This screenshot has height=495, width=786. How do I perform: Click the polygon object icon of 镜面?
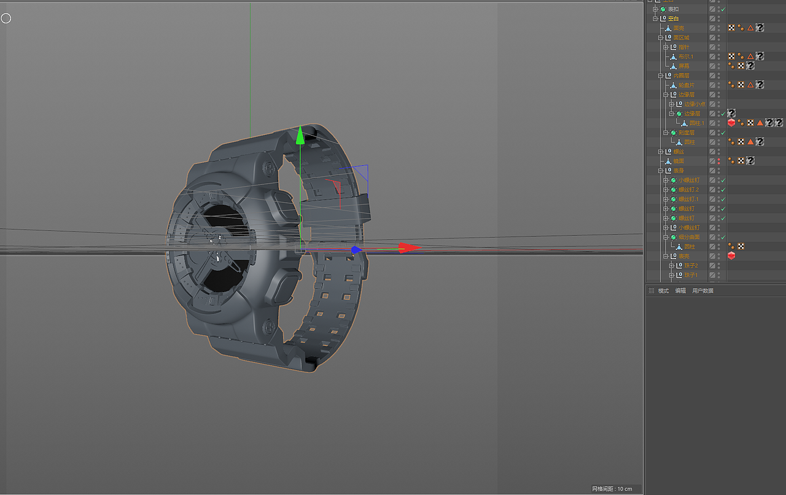point(668,161)
